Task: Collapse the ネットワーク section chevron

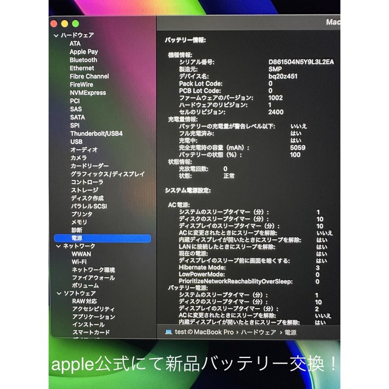Action: point(58,246)
